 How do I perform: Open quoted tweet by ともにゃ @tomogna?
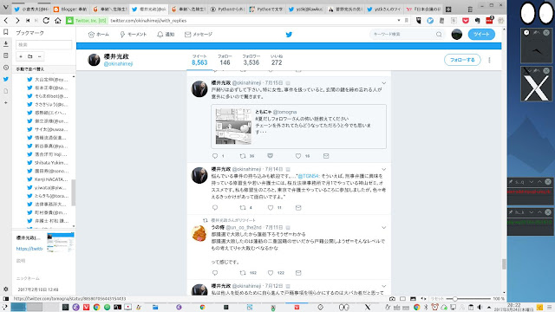298,127
